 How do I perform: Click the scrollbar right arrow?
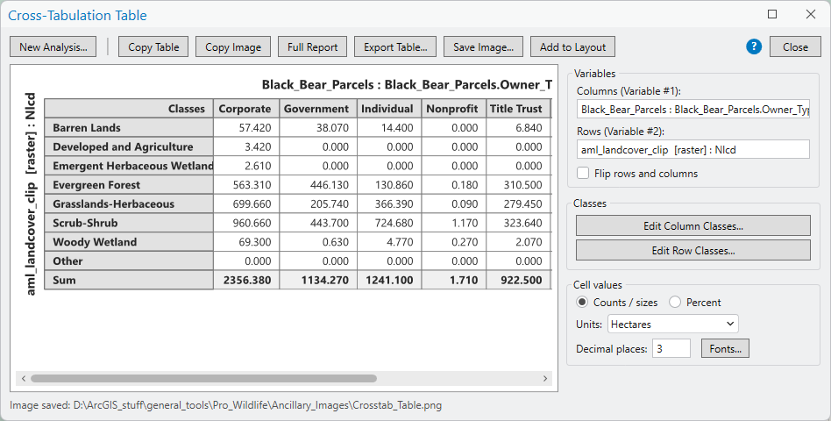[x=545, y=379]
